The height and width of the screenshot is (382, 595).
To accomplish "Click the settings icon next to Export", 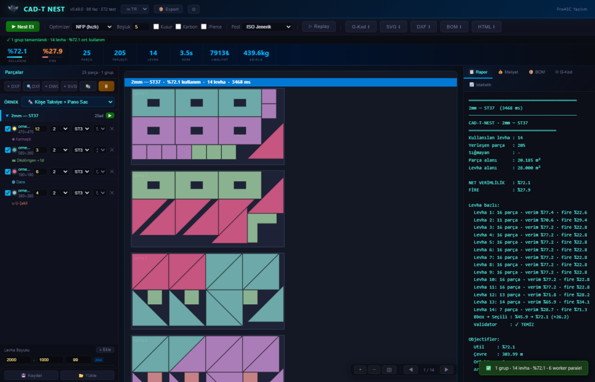I will click(193, 9).
